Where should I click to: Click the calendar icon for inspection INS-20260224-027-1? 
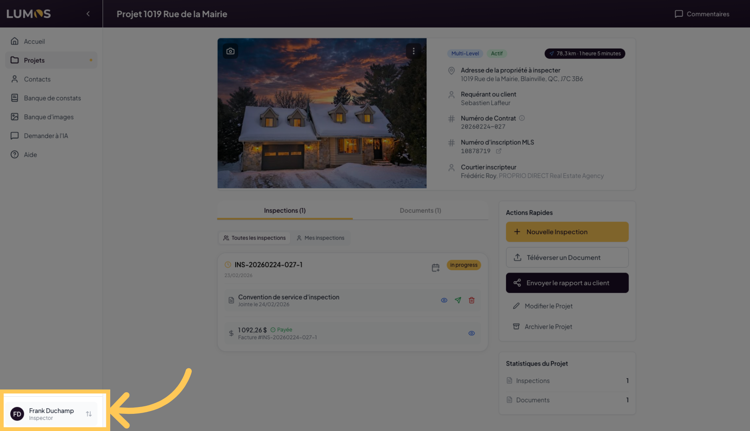pyautogui.click(x=435, y=268)
